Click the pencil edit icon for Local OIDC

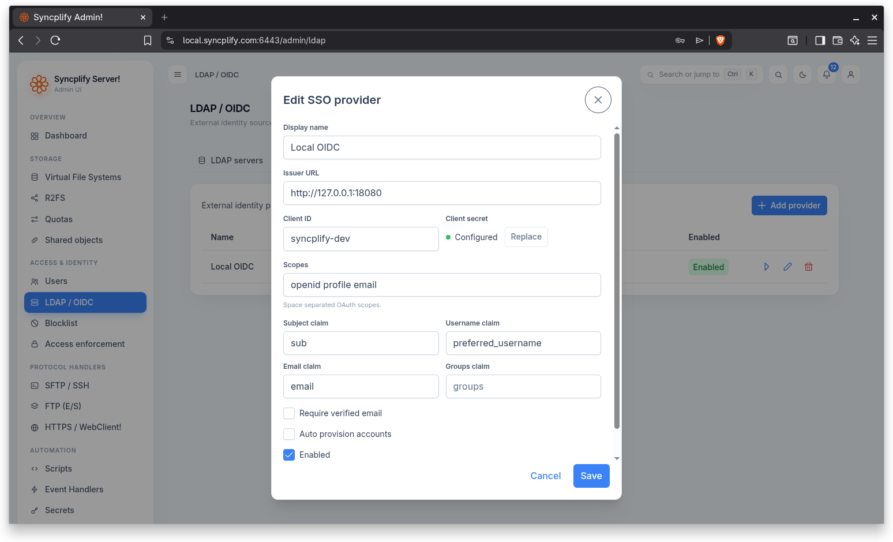pos(787,267)
